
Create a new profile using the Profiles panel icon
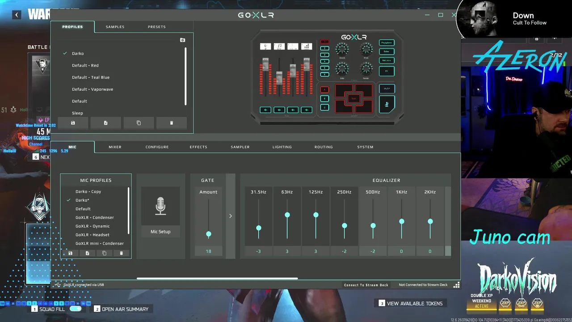[x=105, y=123]
